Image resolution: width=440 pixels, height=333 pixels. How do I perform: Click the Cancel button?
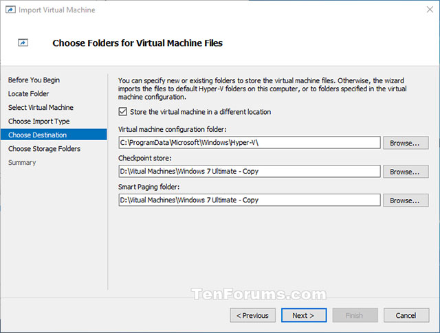(x=406, y=315)
